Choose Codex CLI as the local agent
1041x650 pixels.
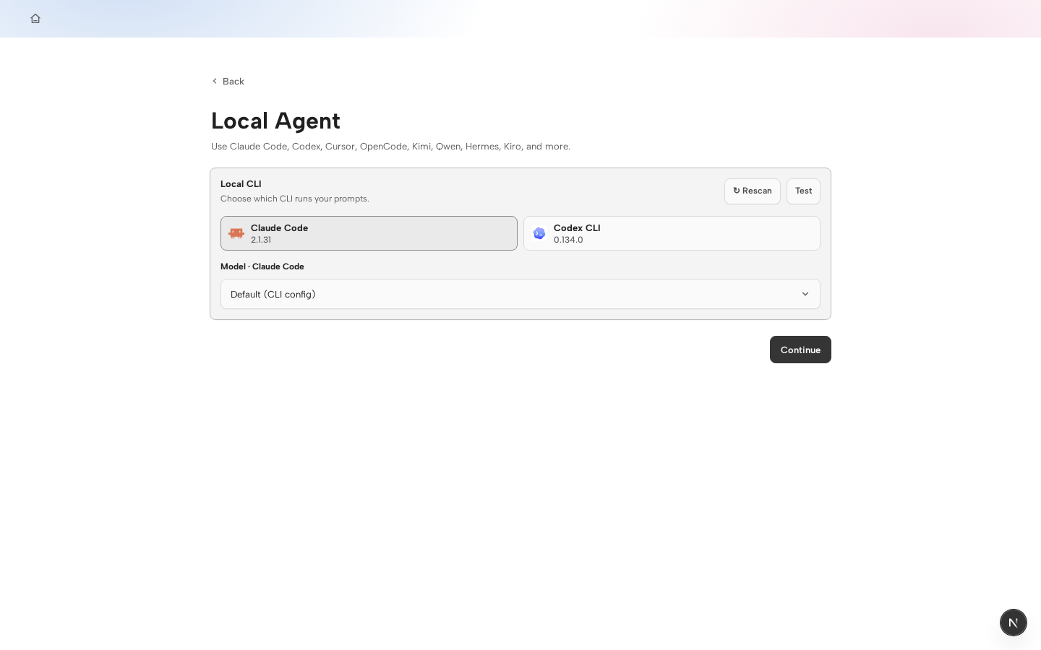click(672, 233)
